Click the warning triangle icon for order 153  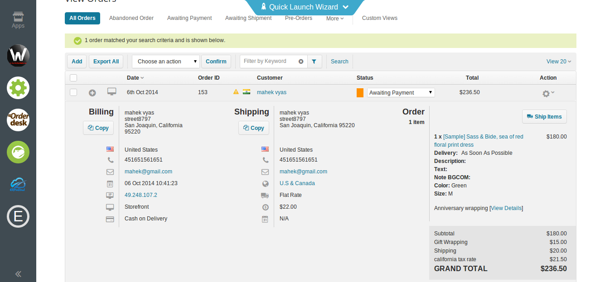point(236,91)
